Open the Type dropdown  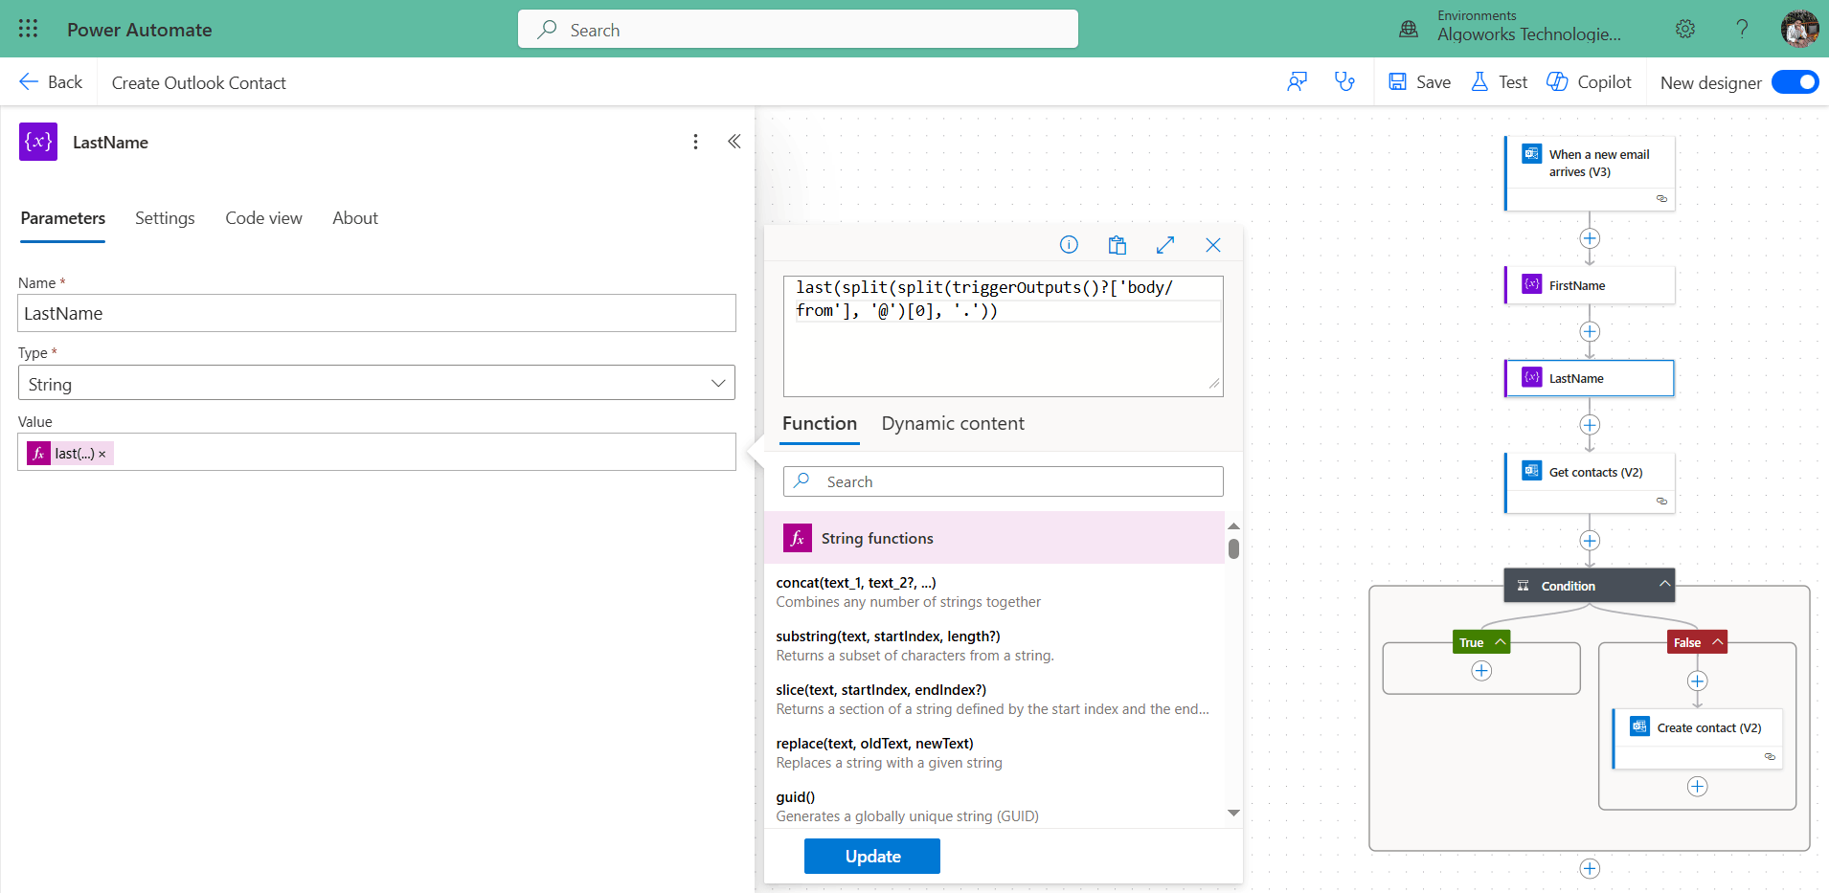(x=376, y=384)
